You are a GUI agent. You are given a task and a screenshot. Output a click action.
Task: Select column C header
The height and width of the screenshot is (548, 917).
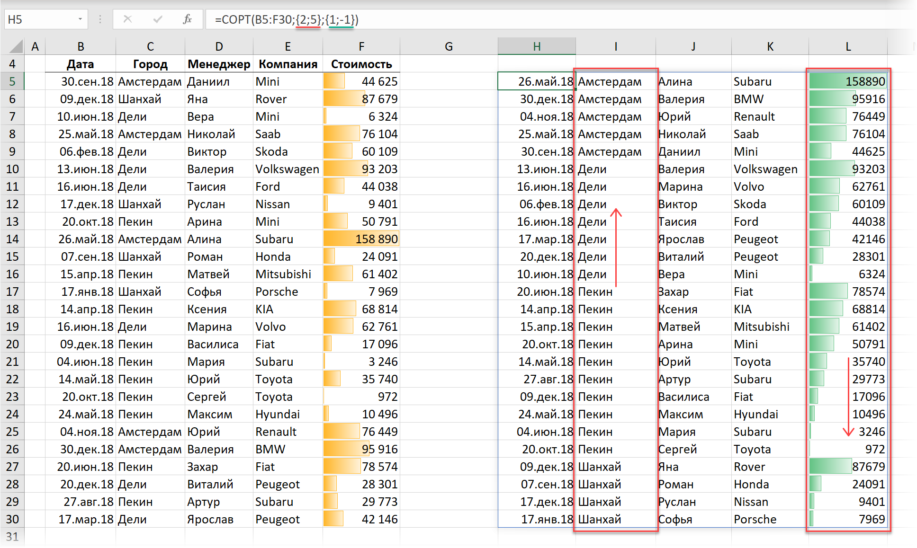[x=150, y=46]
